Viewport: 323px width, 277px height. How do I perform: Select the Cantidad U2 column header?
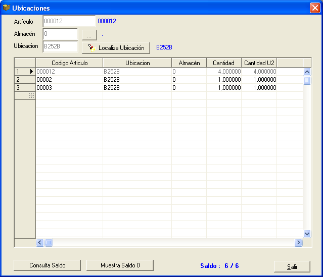click(259, 63)
